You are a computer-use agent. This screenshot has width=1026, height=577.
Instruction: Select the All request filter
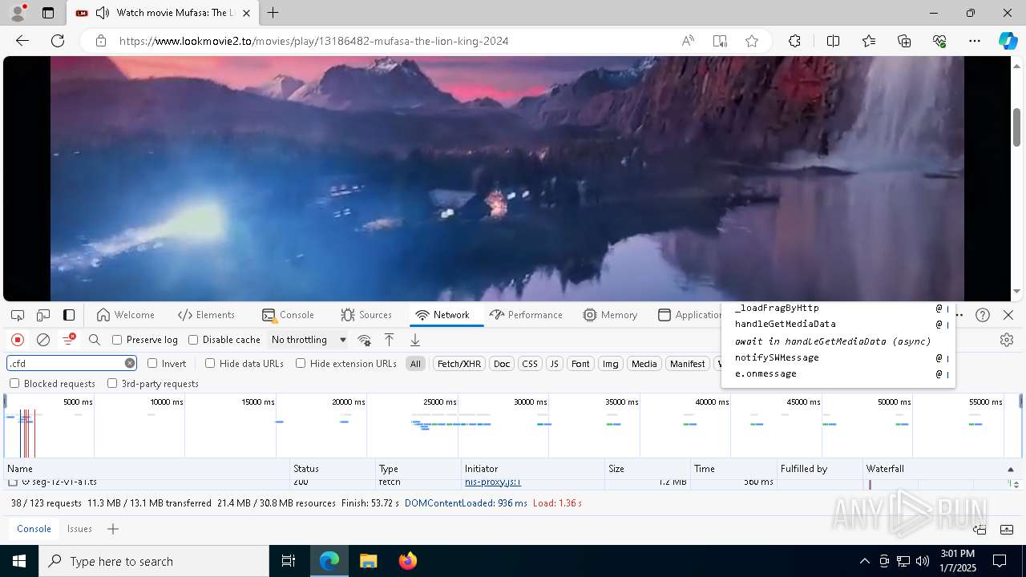point(415,364)
